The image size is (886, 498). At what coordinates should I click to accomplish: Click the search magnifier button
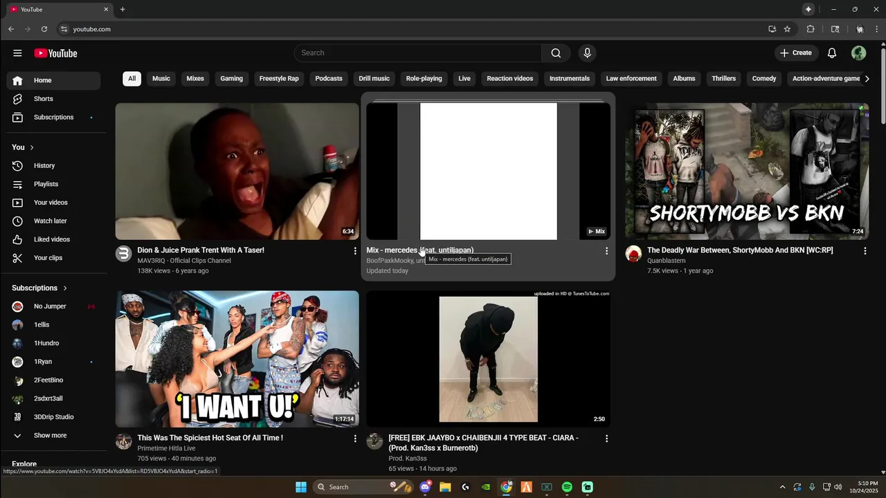click(556, 53)
